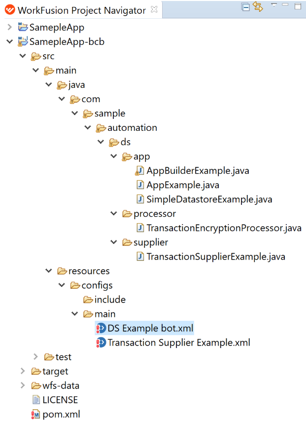Select the pom.xml file label
306x428 pixels.
pos(61,414)
